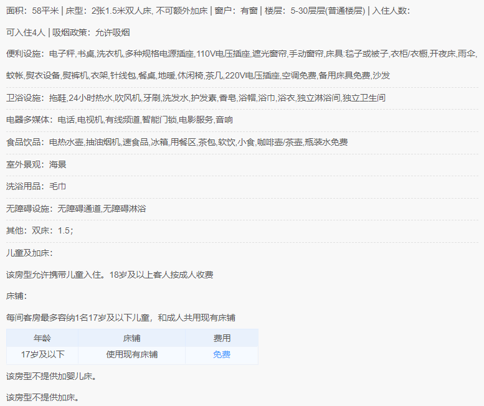This screenshot has width=484, height=406.
Task: Click the 床铺： heading above the table
Action: click(17, 296)
